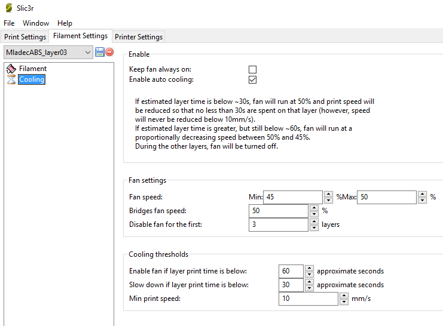The width and height of the screenshot is (443, 326).
Task: Select the Cooling hourglass icon in sidebar
Action: [x=11, y=79]
